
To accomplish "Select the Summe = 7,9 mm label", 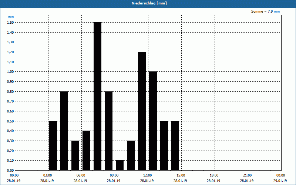I will click(265, 11).
